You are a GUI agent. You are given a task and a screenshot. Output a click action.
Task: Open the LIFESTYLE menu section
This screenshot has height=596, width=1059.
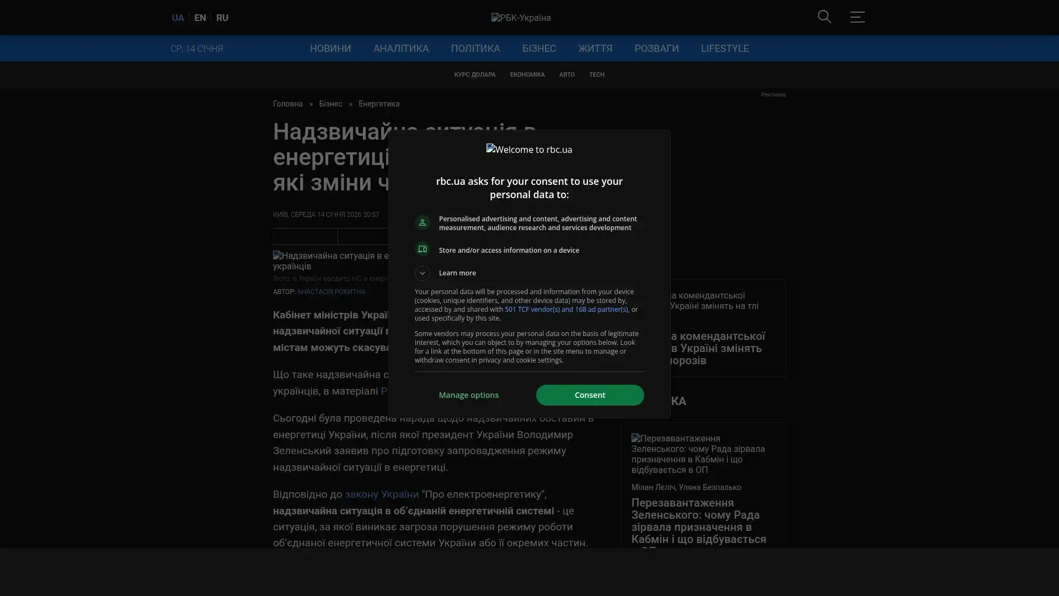[x=724, y=49]
